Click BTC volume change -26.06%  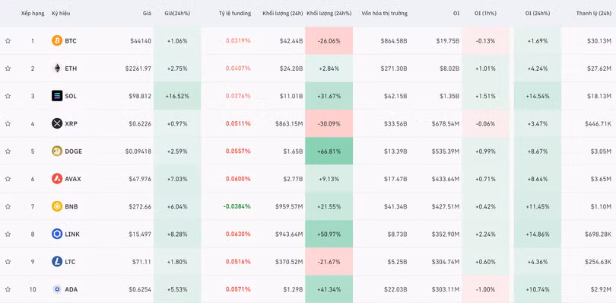click(x=329, y=40)
